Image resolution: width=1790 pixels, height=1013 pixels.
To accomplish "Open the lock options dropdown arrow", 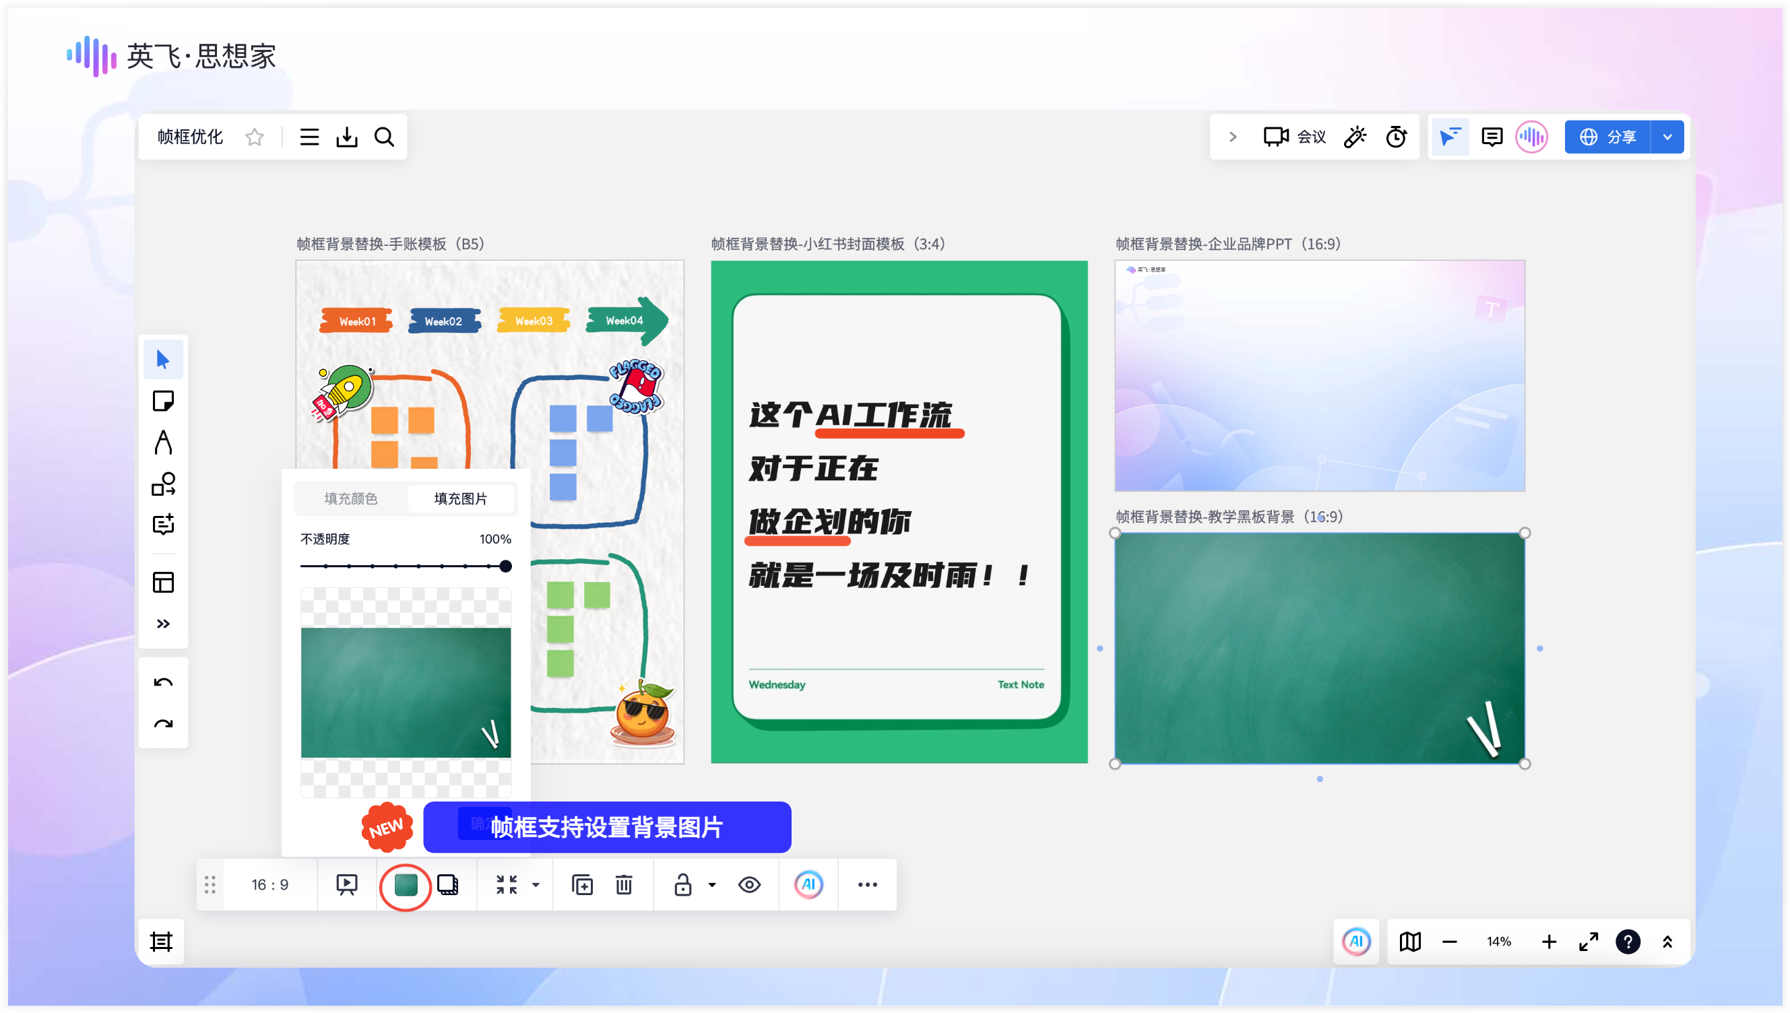I will pyautogui.click(x=711, y=884).
